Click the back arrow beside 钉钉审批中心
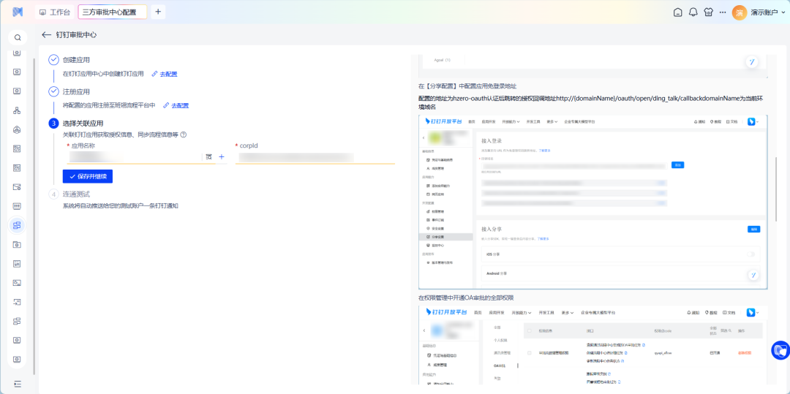 (x=47, y=34)
